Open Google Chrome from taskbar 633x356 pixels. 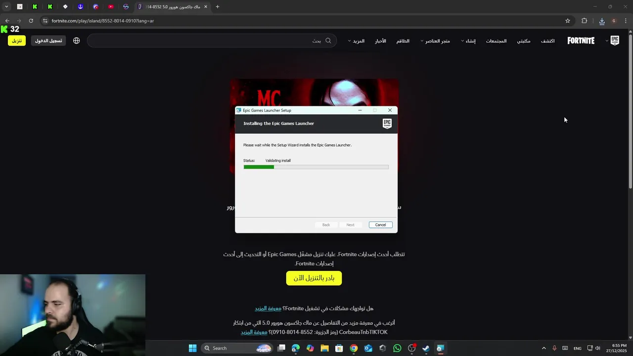tap(354, 348)
